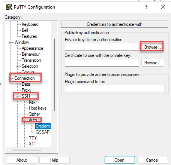Open the X11 settings
This screenshot has height=165, width=171.
coord(32,144)
